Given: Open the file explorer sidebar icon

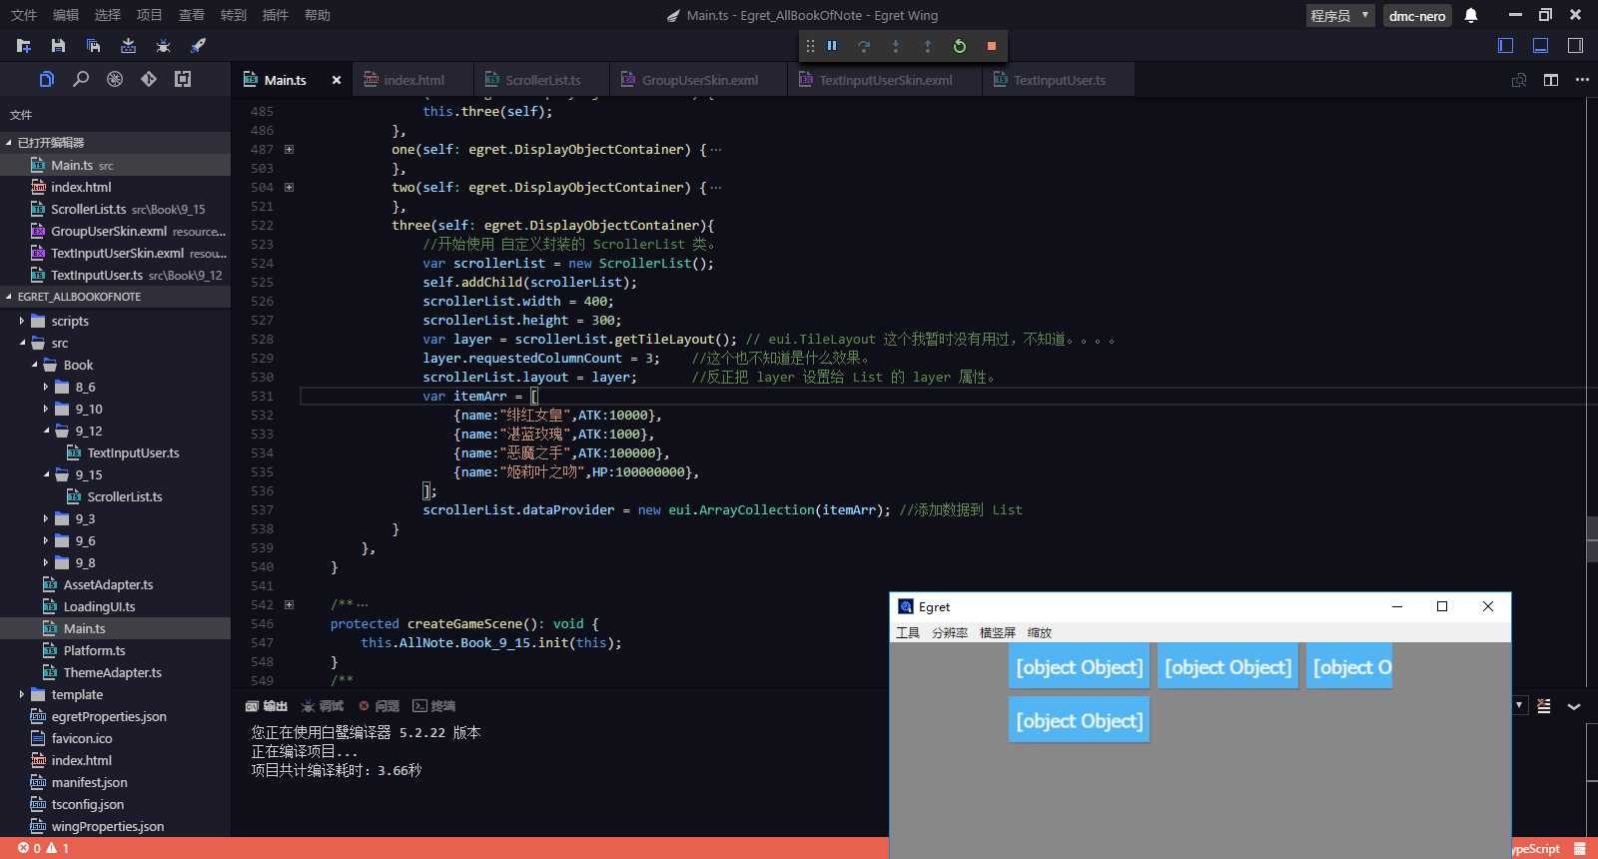Looking at the screenshot, I should pos(47,79).
